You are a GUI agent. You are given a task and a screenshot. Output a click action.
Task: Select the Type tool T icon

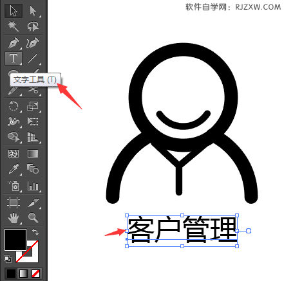(x=14, y=59)
